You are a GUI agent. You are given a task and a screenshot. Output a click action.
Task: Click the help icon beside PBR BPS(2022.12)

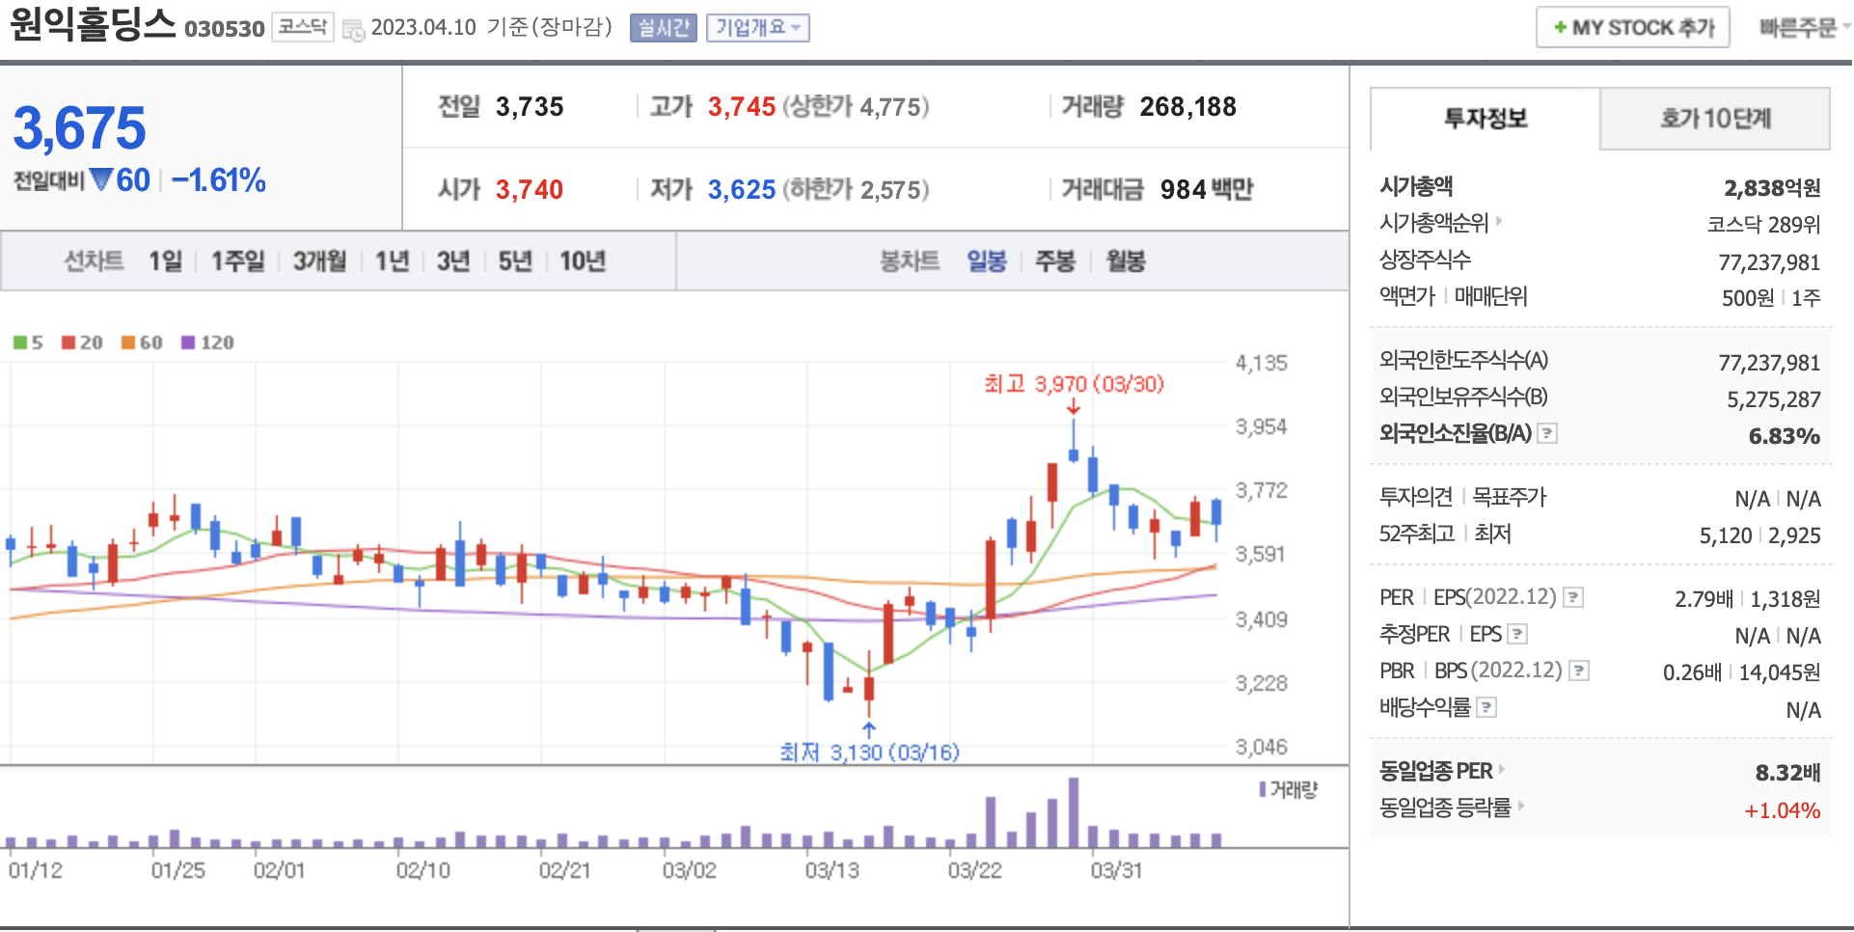click(x=1579, y=671)
